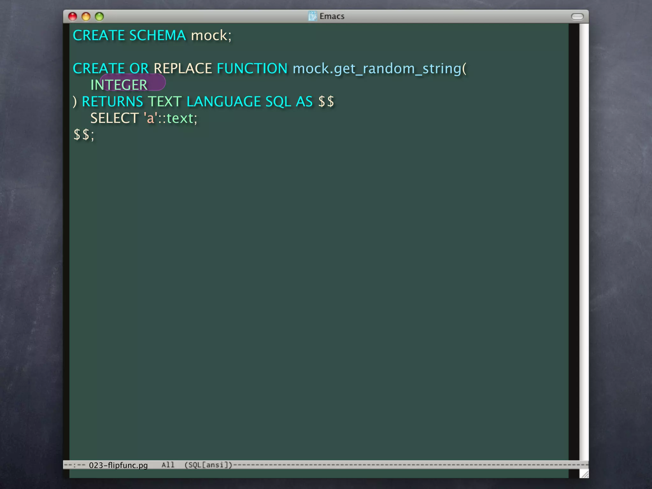Click the "'a'" string literal

(x=150, y=118)
